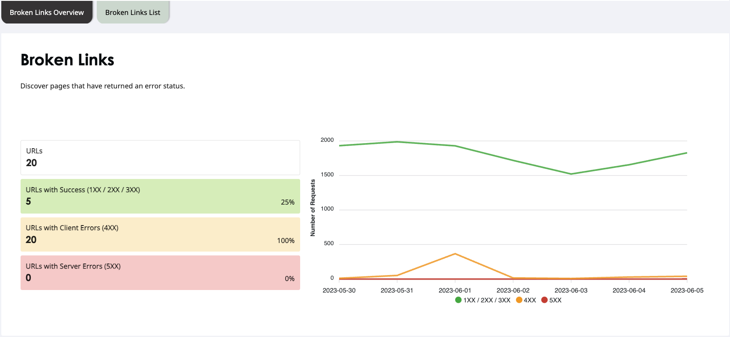Hide the 5XX series via legend label
The height and width of the screenshot is (337, 730).
point(555,300)
